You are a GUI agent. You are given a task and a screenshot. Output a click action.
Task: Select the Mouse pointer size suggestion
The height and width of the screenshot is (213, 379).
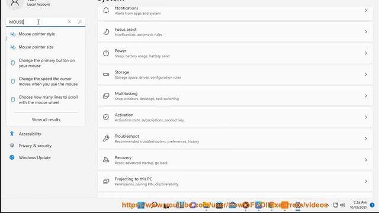(46, 47)
